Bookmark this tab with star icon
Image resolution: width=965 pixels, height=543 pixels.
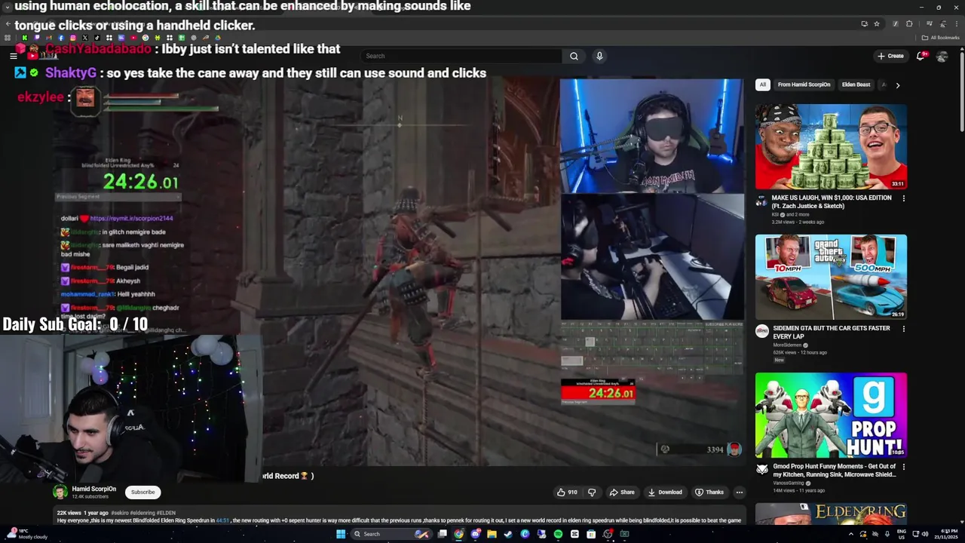(877, 24)
